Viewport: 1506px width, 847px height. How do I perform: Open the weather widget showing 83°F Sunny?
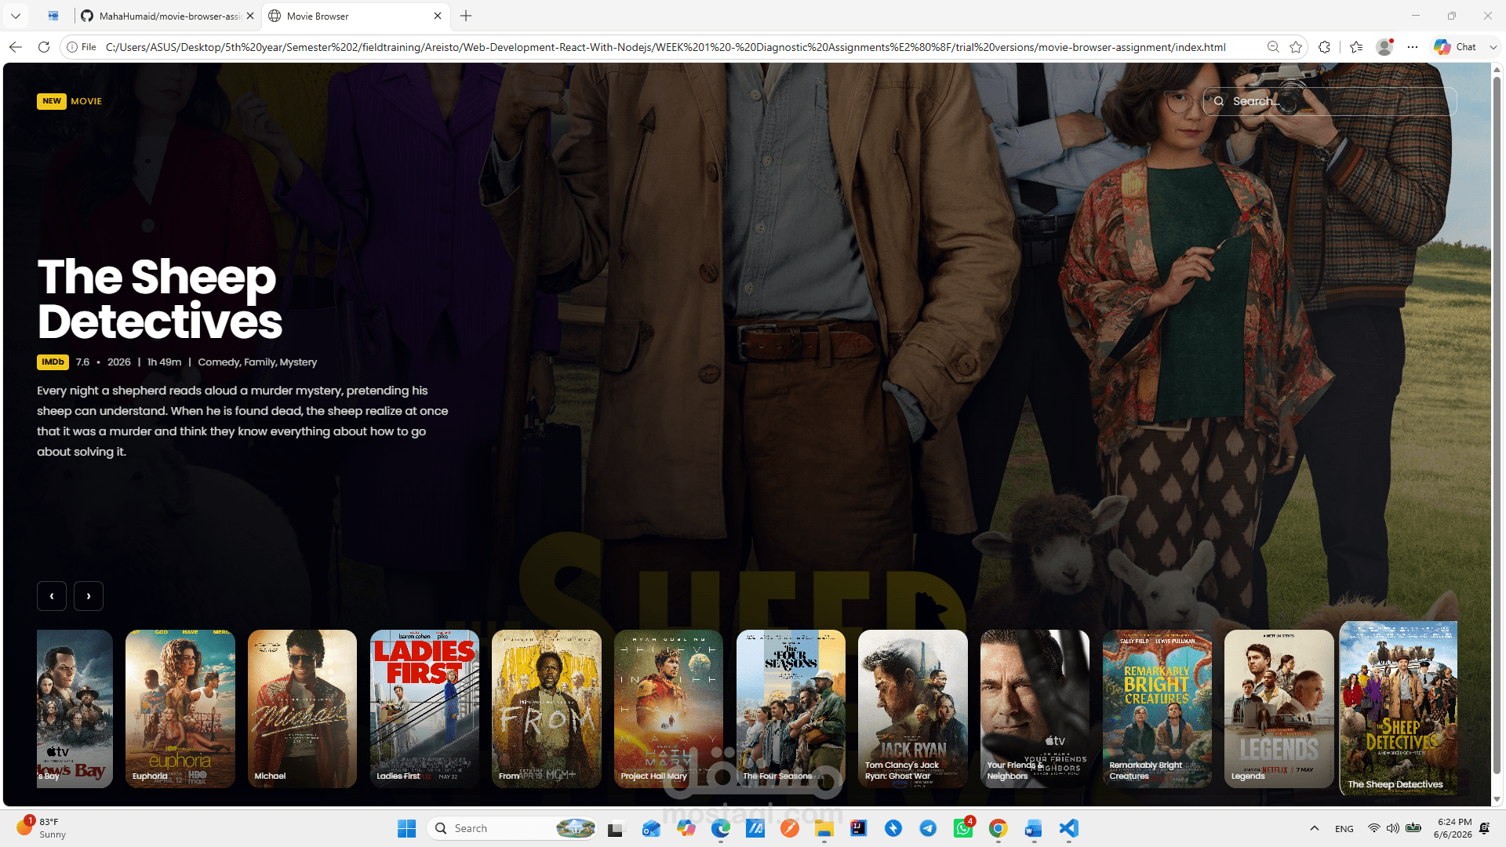(42, 828)
